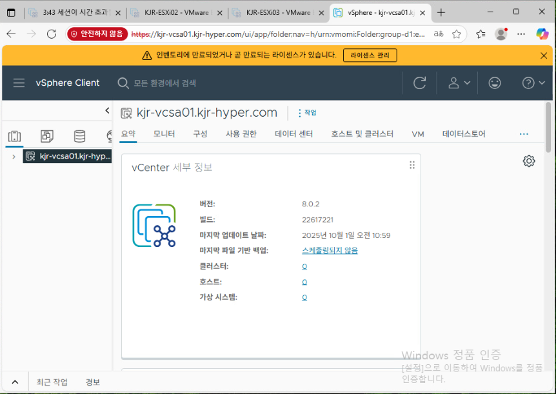
Task: Click the read aloud icon in address bar
Action: point(439,34)
